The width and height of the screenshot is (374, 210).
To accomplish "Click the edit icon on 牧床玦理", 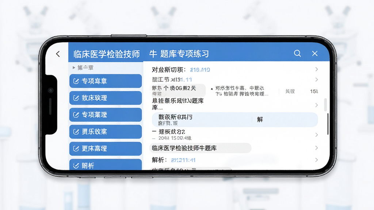I will [76, 98].
